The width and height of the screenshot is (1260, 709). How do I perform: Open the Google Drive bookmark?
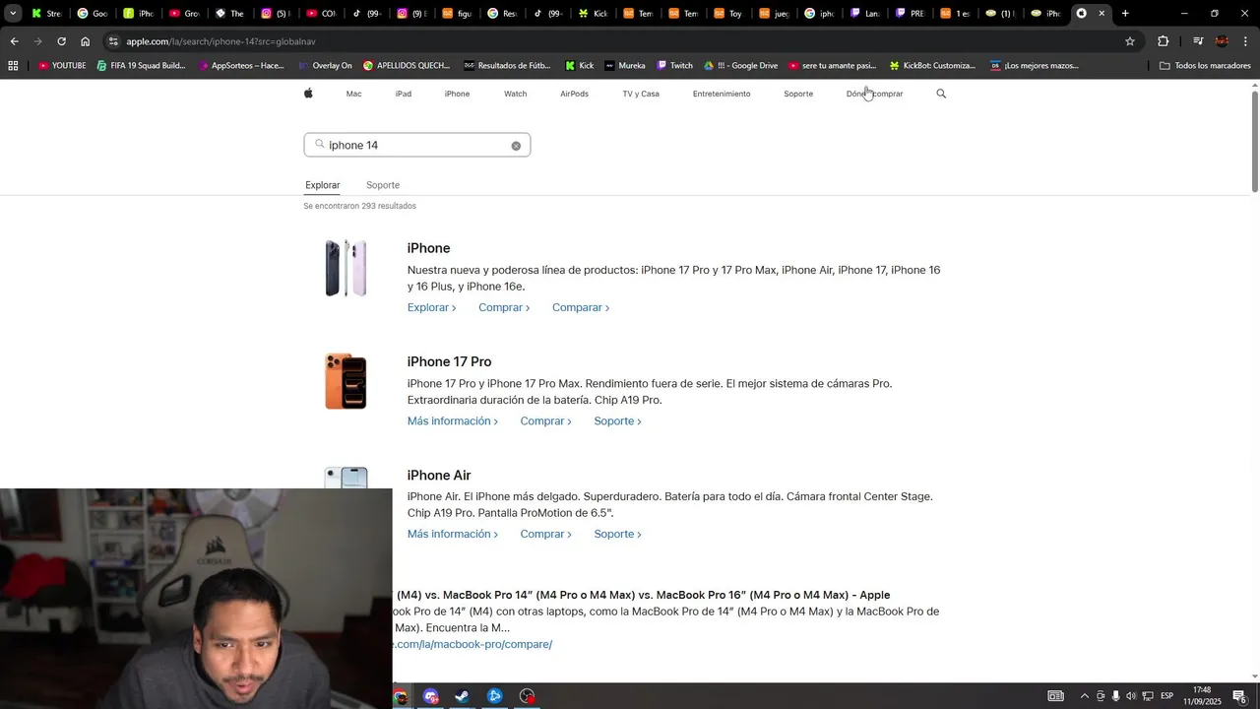[x=740, y=66]
